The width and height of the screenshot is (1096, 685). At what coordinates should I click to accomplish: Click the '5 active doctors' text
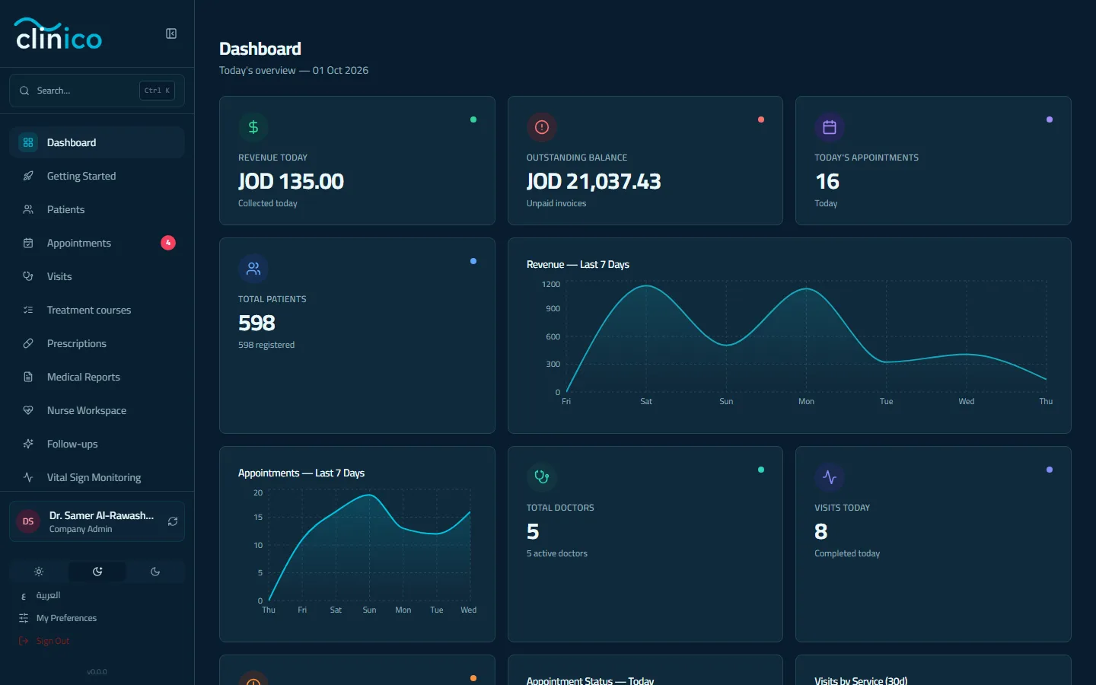tap(557, 553)
